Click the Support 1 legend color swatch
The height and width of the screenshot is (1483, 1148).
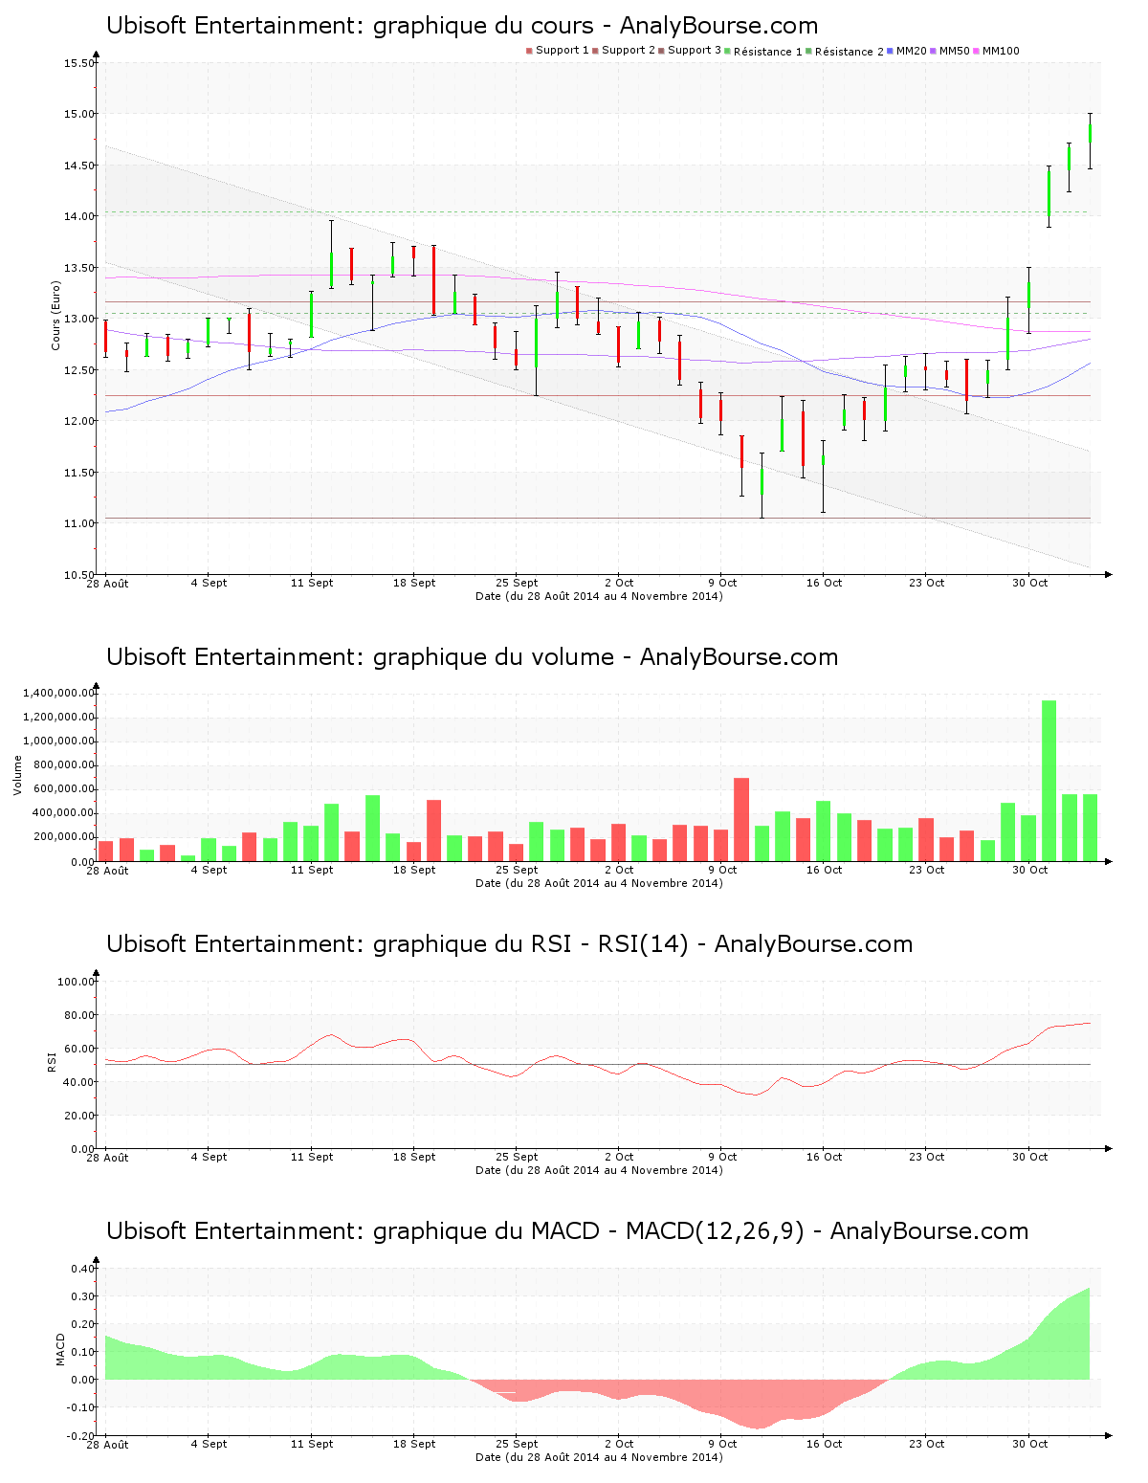point(529,51)
